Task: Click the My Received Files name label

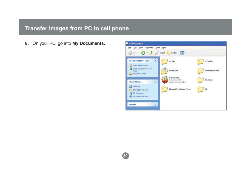Action: coord(212,71)
